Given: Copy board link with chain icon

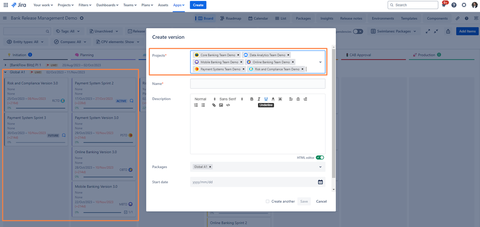Looking at the screenshot, I should click(x=457, y=18).
